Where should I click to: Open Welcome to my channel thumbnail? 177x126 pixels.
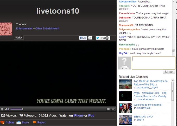coord(125,108)
